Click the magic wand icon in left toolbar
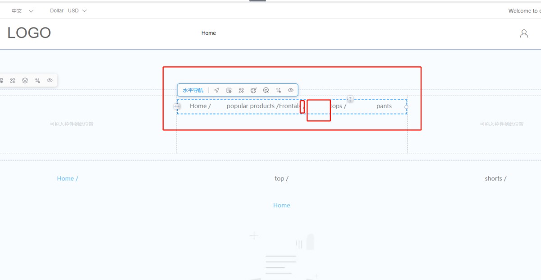 click(37, 80)
